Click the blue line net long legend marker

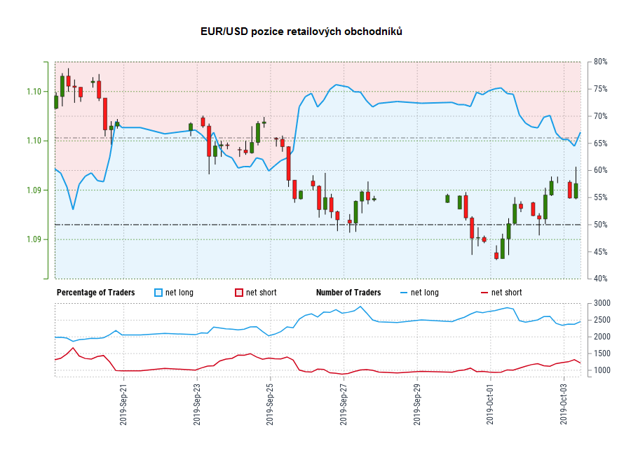click(x=404, y=293)
